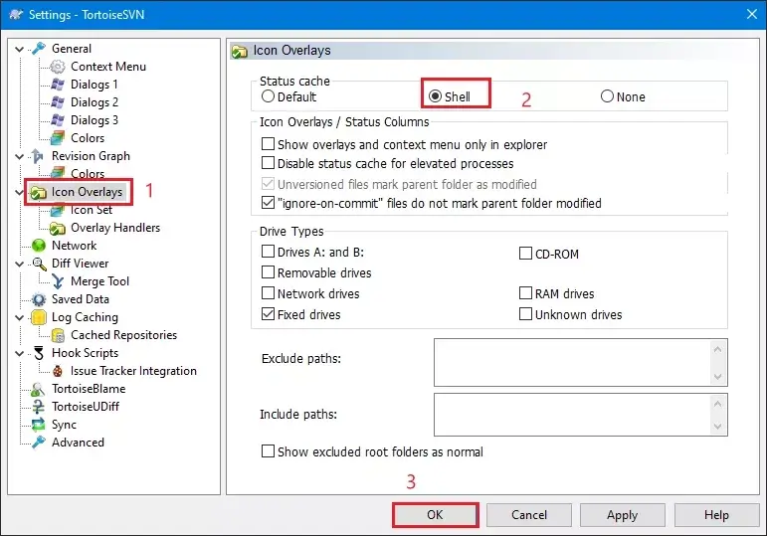This screenshot has height=536, width=767.
Task: Click the TortoiseSVN title bar icon
Action: coord(16,15)
